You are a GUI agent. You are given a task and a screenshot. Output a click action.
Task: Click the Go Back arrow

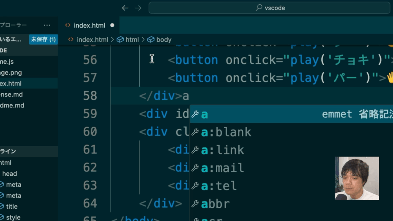click(125, 8)
